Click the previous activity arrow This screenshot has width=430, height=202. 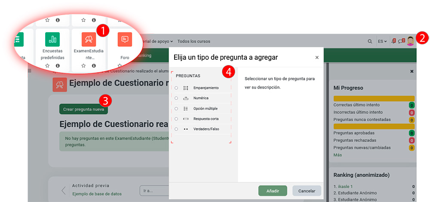[64, 190]
